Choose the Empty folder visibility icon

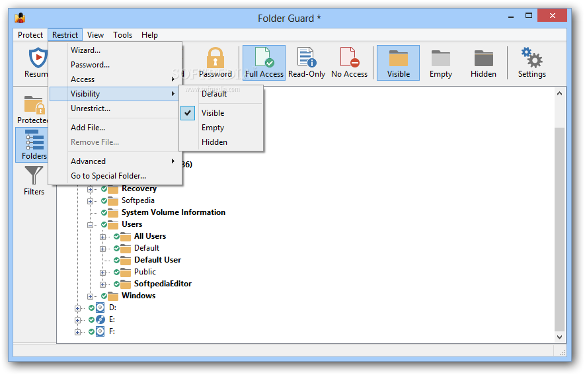(440, 62)
